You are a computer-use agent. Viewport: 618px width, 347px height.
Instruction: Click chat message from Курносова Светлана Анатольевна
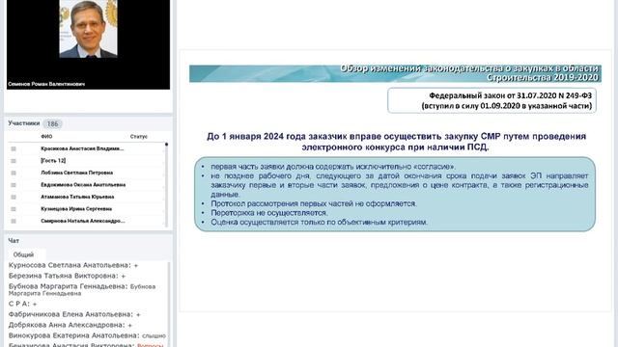[x=73, y=265]
